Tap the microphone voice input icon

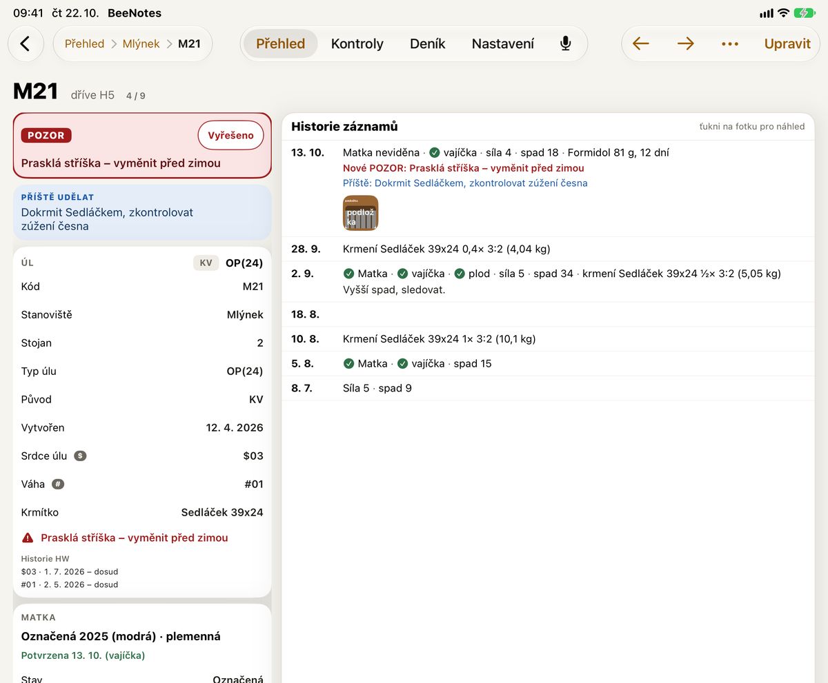[x=566, y=43]
